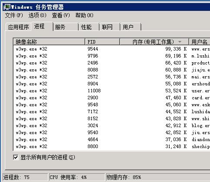Click user name starting with jiaju
210x182 pixels.
pyautogui.click(x=200, y=70)
